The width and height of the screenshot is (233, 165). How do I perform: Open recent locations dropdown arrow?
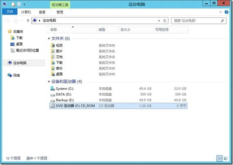click(22, 21)
